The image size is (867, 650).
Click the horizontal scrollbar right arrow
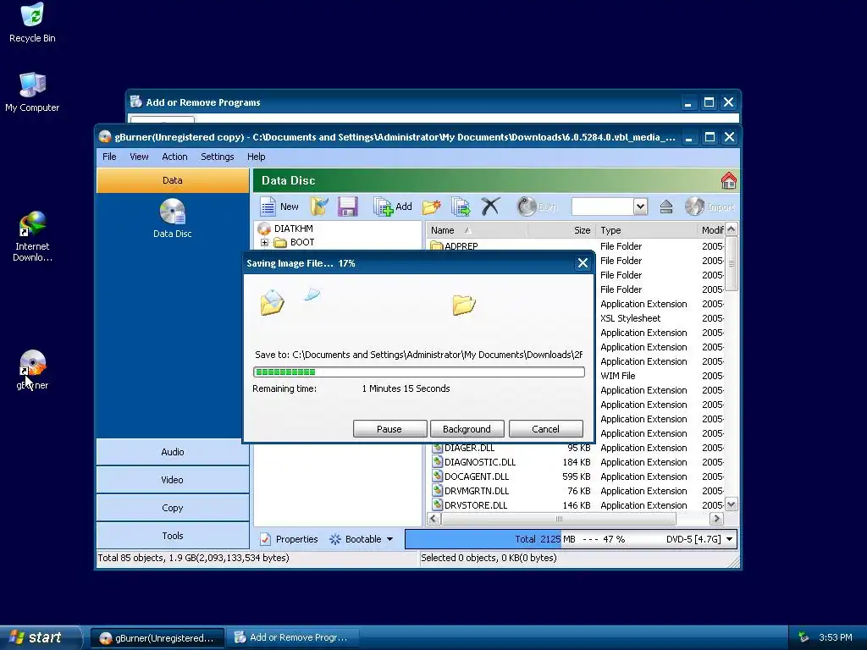pos(716,519)
